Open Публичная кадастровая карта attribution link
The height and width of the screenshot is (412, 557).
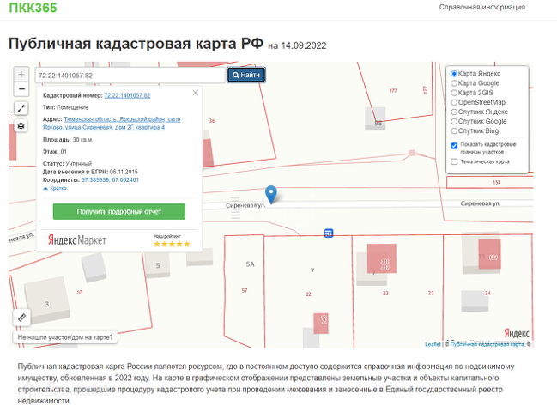tap(487, 344)
